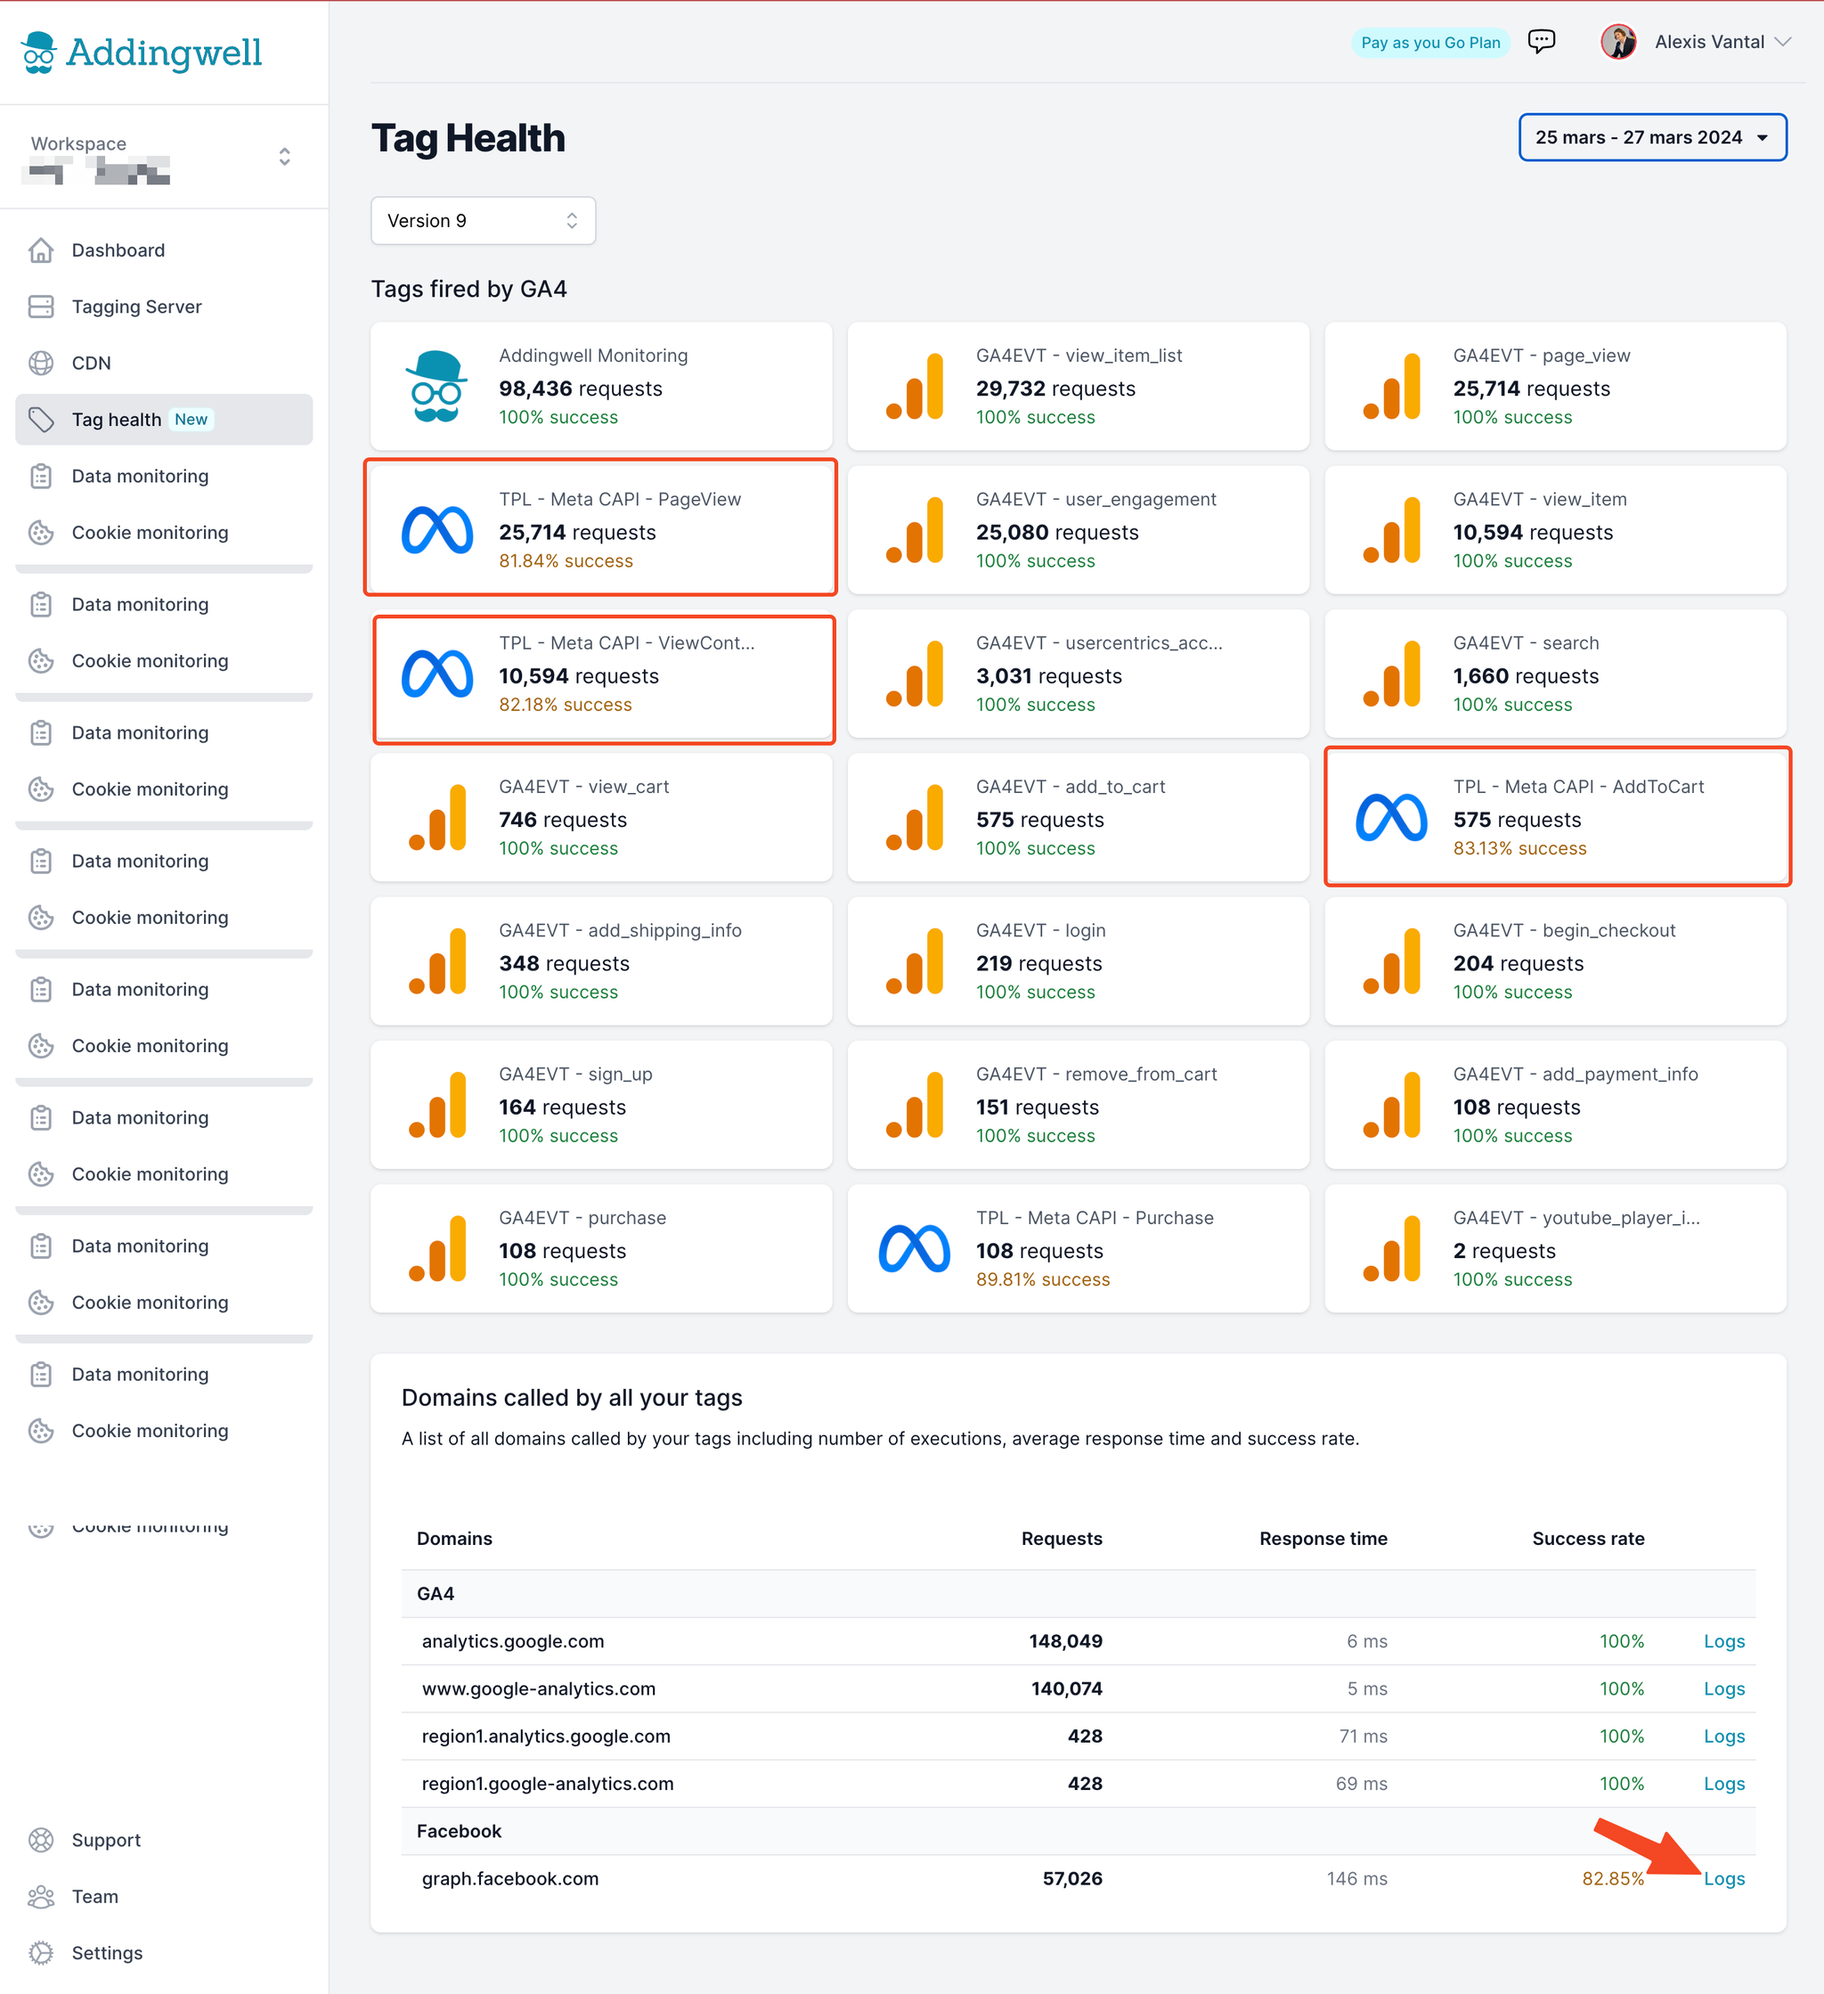Open Support in the sidebar

coord(164,1840)
